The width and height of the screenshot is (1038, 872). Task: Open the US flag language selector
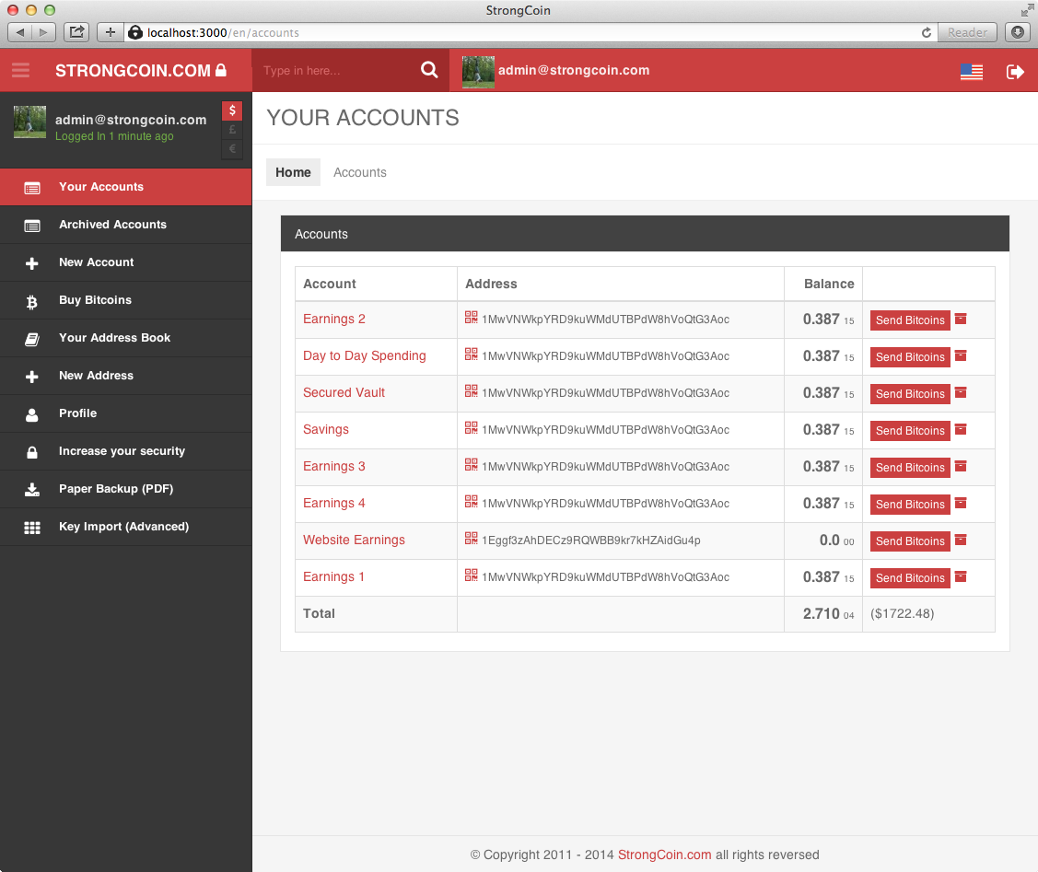(971, 72)
